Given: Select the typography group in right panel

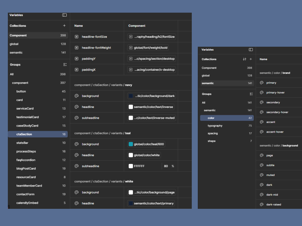Looking at the screenshot, I should pos(227,126).
